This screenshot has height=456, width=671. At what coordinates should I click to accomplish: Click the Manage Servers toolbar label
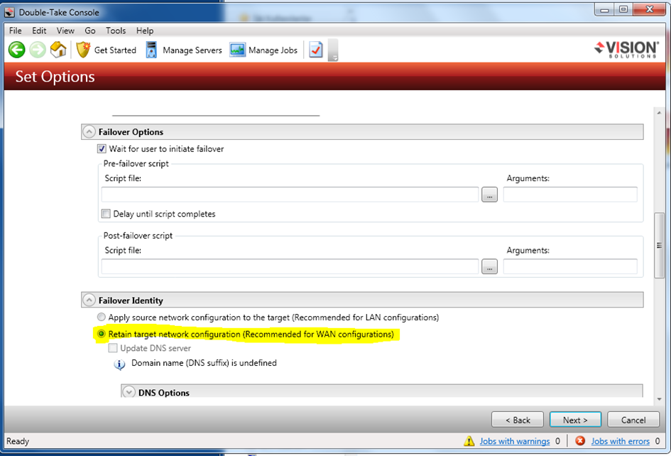pos(192,50)
